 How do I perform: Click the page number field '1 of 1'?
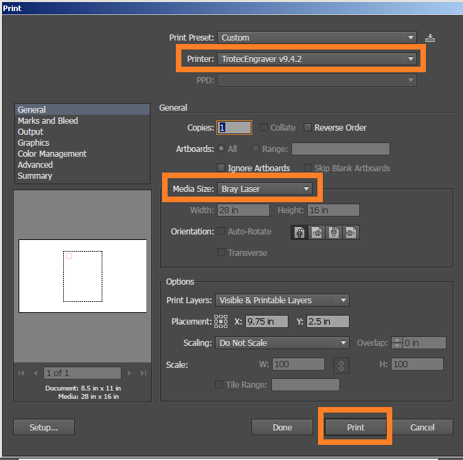[x=82, y=373]
